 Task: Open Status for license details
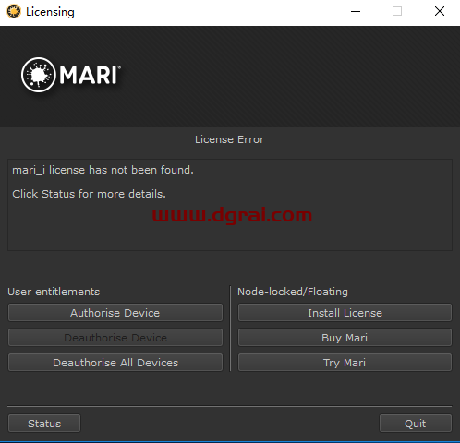tap(44, 424)
